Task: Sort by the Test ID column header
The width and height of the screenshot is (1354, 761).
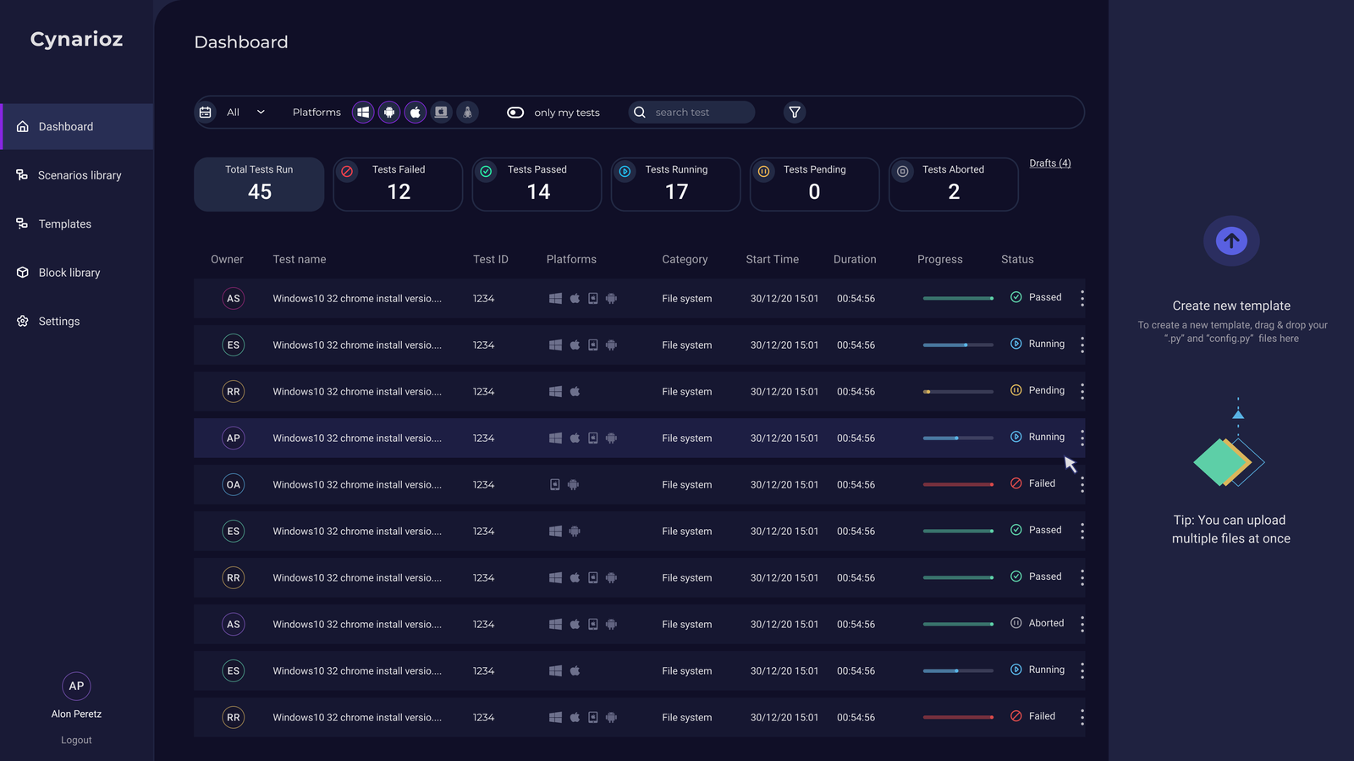Action: click(491, 259)
